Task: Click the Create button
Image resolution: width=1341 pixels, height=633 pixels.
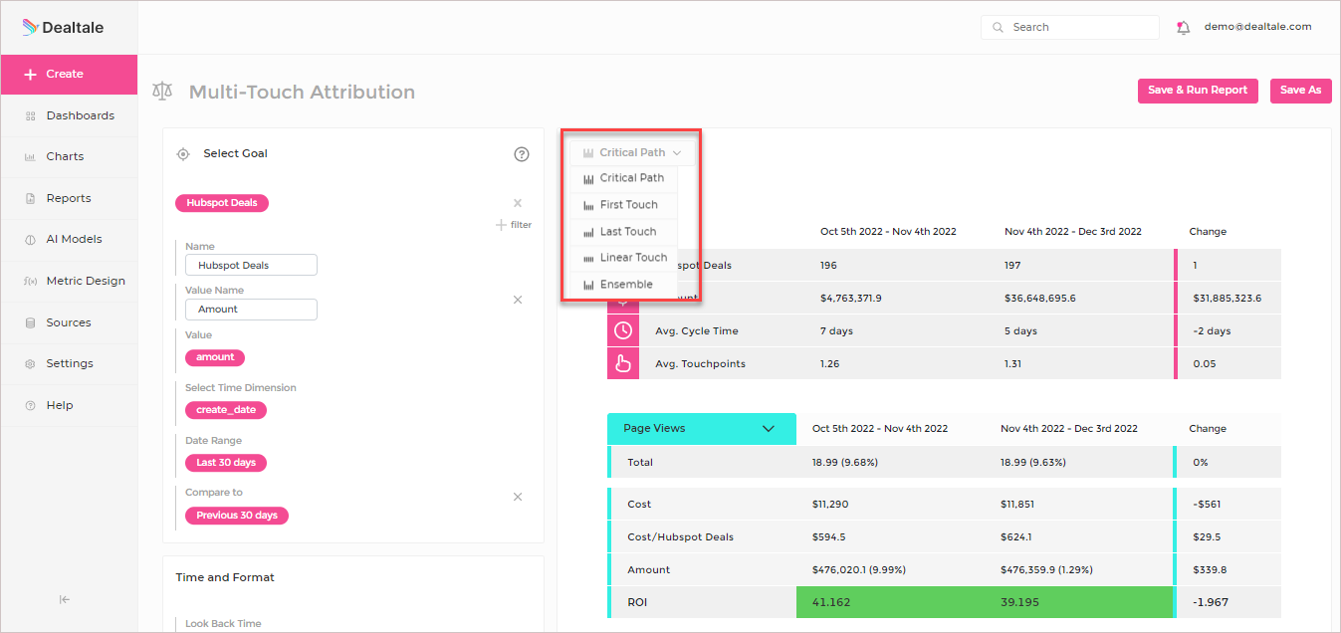Action: pyautogui.click(x=69, y=75)
